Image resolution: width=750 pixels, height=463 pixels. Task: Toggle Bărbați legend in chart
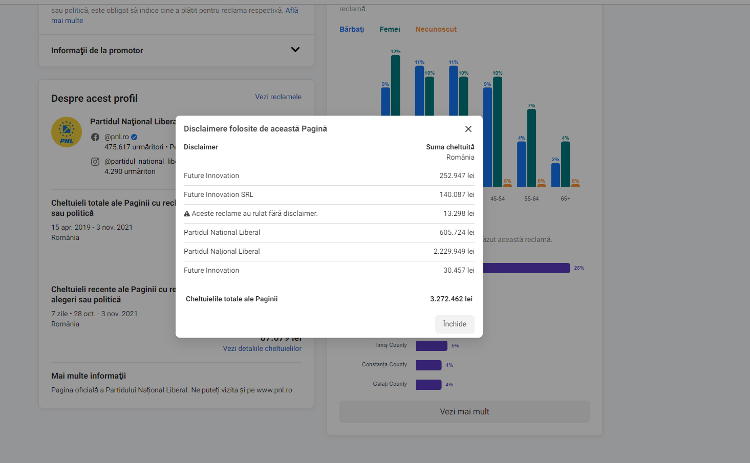[352, 29]
